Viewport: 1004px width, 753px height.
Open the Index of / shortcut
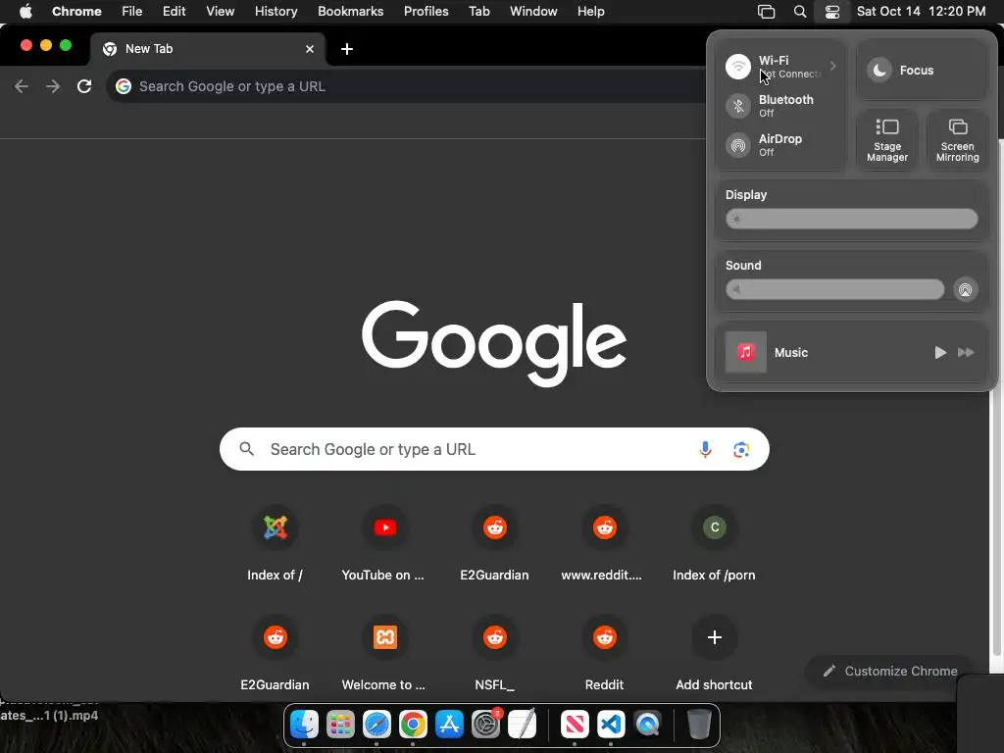[x=275, y=543]
